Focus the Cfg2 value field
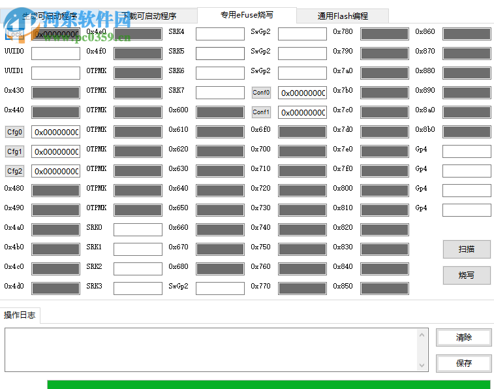494x389 pixels. tap(55, 171)
